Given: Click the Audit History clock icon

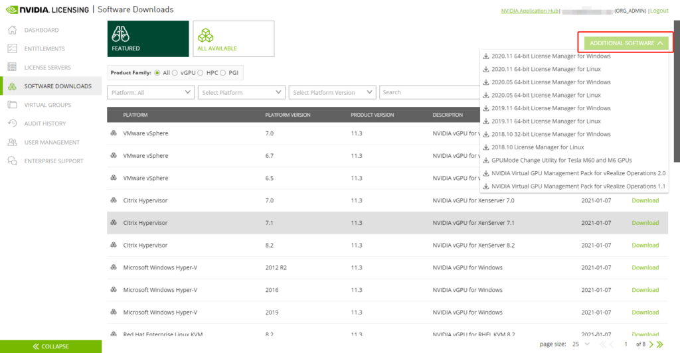Looking at the screenshot, I should tap(12, 123).
